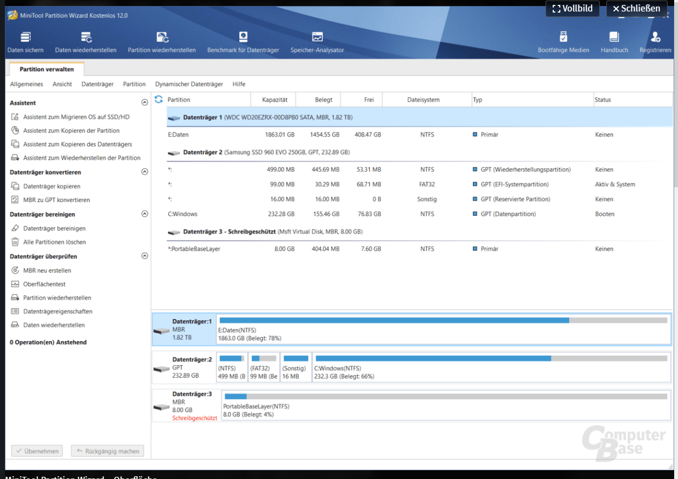Screen dimensions: 678x479
Task: Open Partition wiederherstellen in top toolbar
Action: pos(162,43)
